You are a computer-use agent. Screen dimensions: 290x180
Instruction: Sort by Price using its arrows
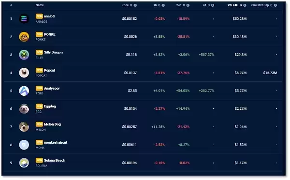click(131, 5)
